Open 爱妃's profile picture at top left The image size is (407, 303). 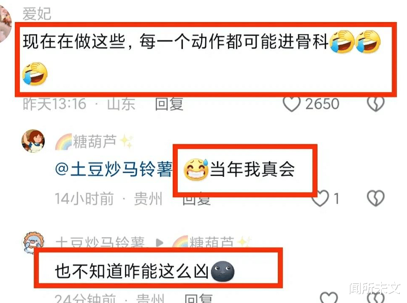(5, 23)
